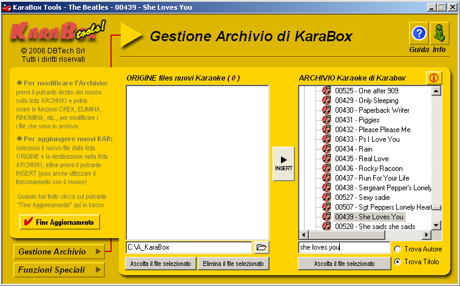Click the music note icon for Real Love

point(326,158)
